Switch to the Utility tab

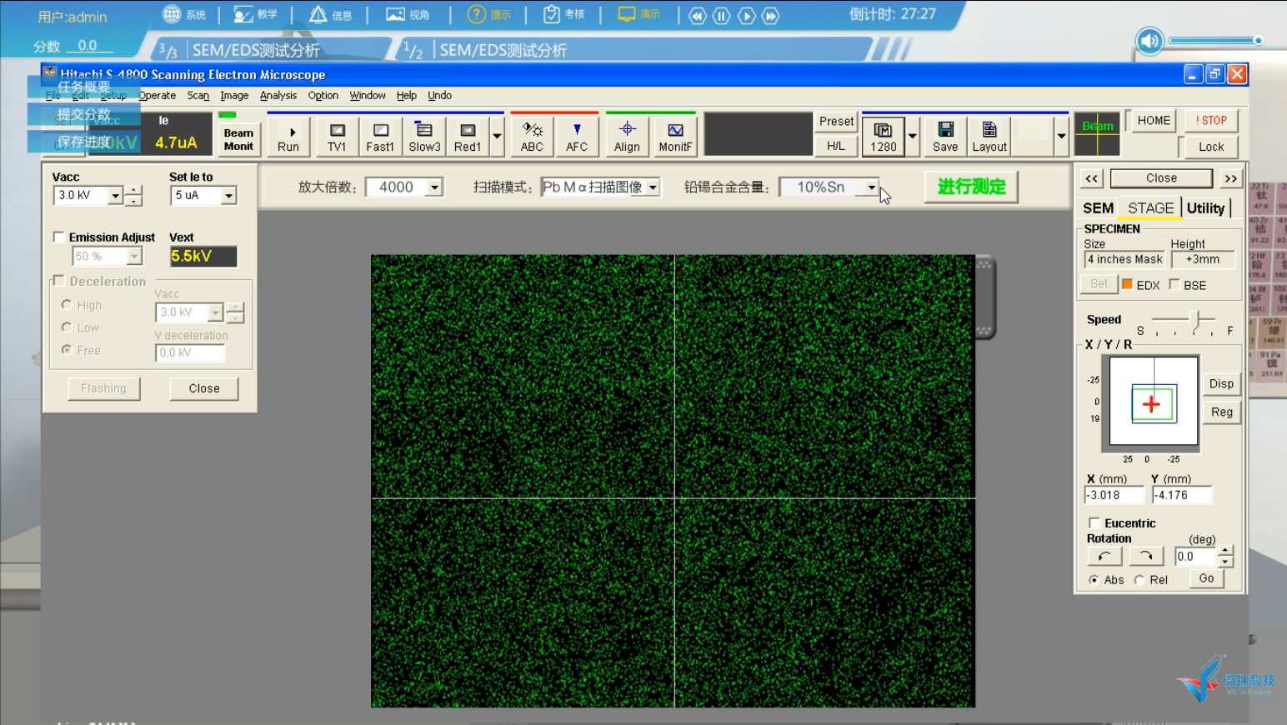point(1205,208)
